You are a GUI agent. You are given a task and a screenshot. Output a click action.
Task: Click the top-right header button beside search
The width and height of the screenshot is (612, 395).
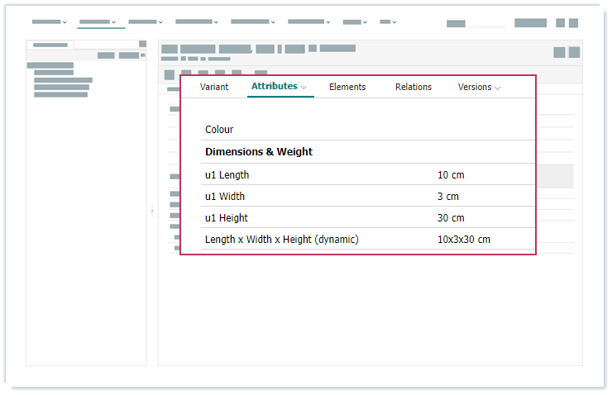[530, 23]
